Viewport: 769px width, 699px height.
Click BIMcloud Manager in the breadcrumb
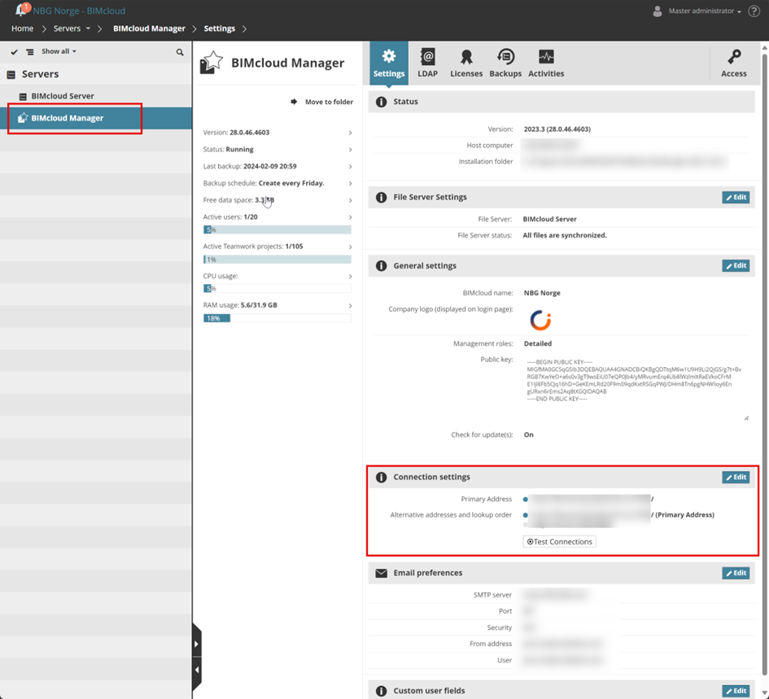click(x=149, y=28)
